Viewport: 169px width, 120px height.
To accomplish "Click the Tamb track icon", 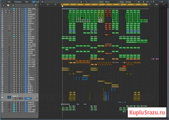I will click(x=9, y=31).
